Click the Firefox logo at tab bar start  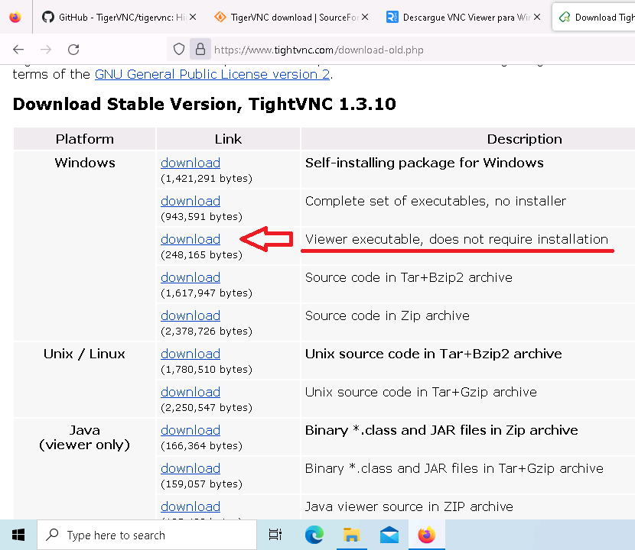(15, 17)
